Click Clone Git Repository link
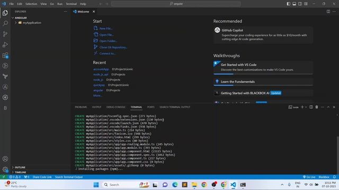Image resolution: width=339 pixels, height=190 pixels. (111, 47)
